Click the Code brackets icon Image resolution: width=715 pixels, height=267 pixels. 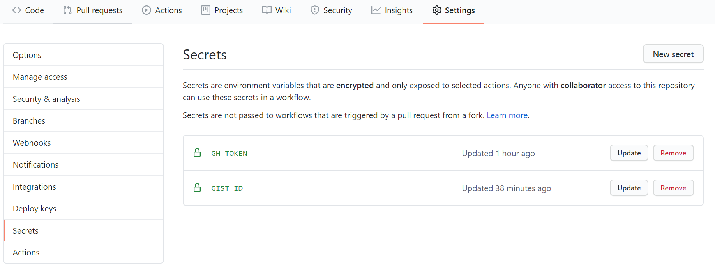tap(17, 10)
